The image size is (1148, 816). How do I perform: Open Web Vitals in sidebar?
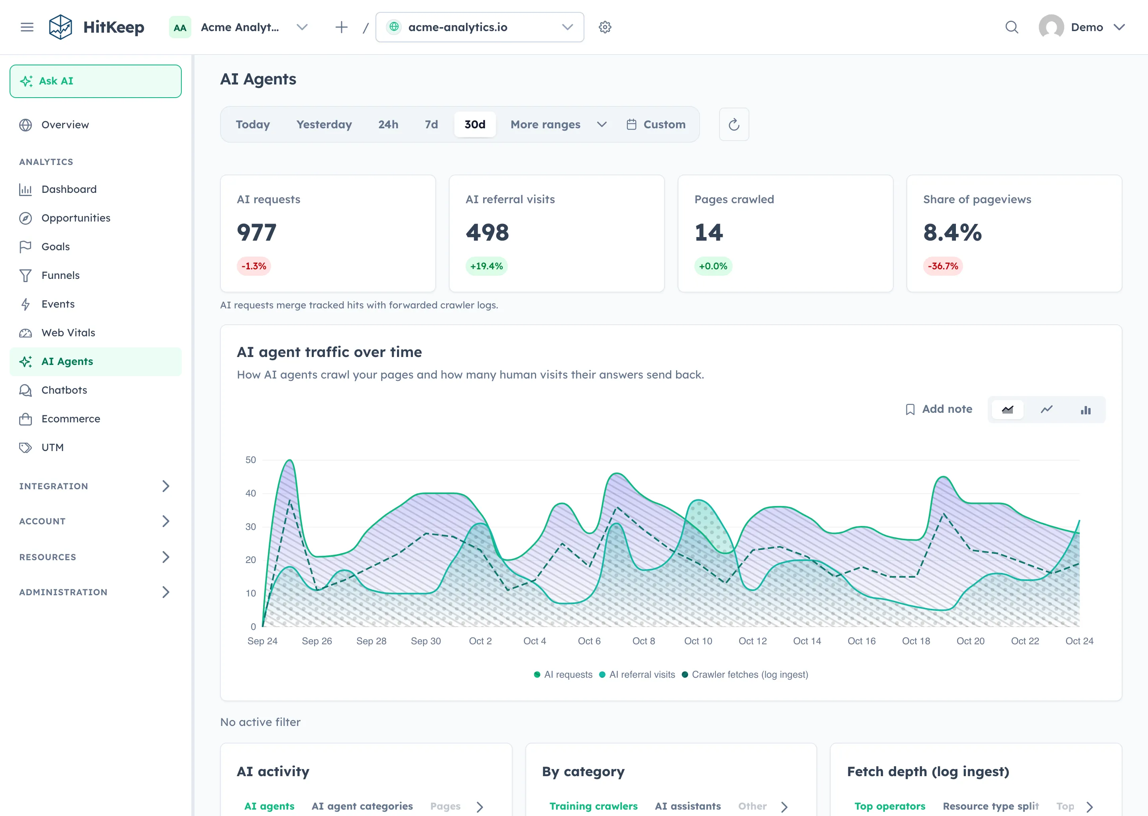pos(96,333)
